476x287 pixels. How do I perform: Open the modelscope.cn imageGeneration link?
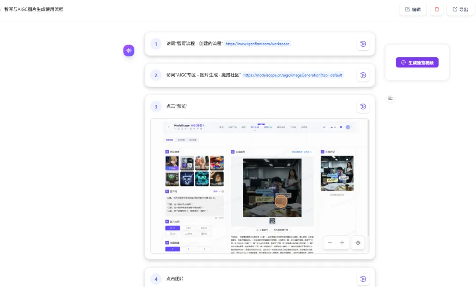[x=293, y=75]
